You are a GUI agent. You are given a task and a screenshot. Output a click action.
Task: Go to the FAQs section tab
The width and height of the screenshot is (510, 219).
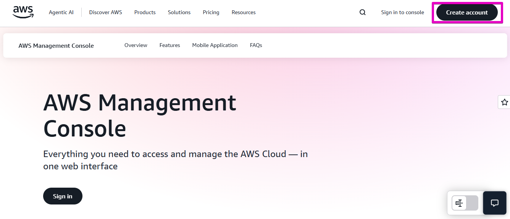pos(256,45)
